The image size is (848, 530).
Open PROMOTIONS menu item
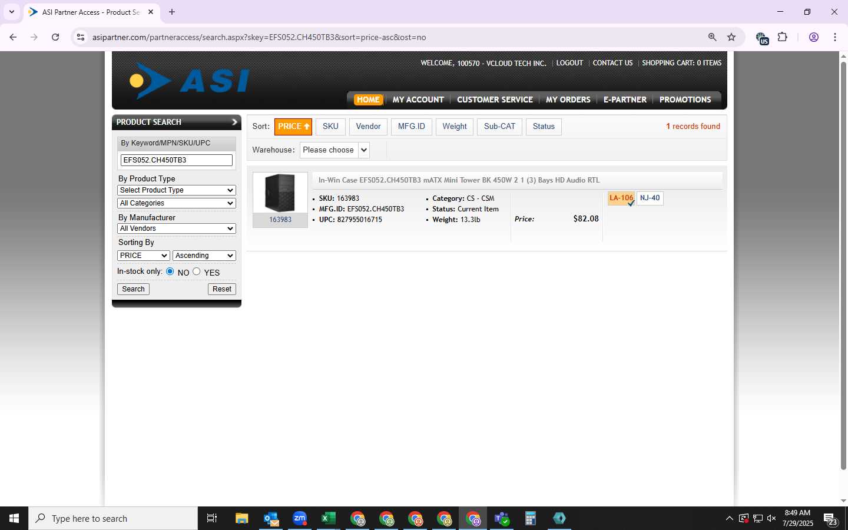[x=685, y=100]
